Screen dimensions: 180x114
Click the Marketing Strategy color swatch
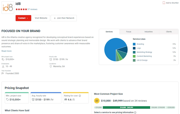tap(134, 52)
